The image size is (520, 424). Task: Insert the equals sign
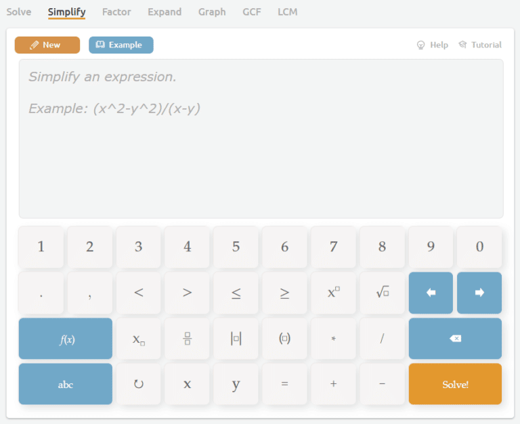pos(284,384)
